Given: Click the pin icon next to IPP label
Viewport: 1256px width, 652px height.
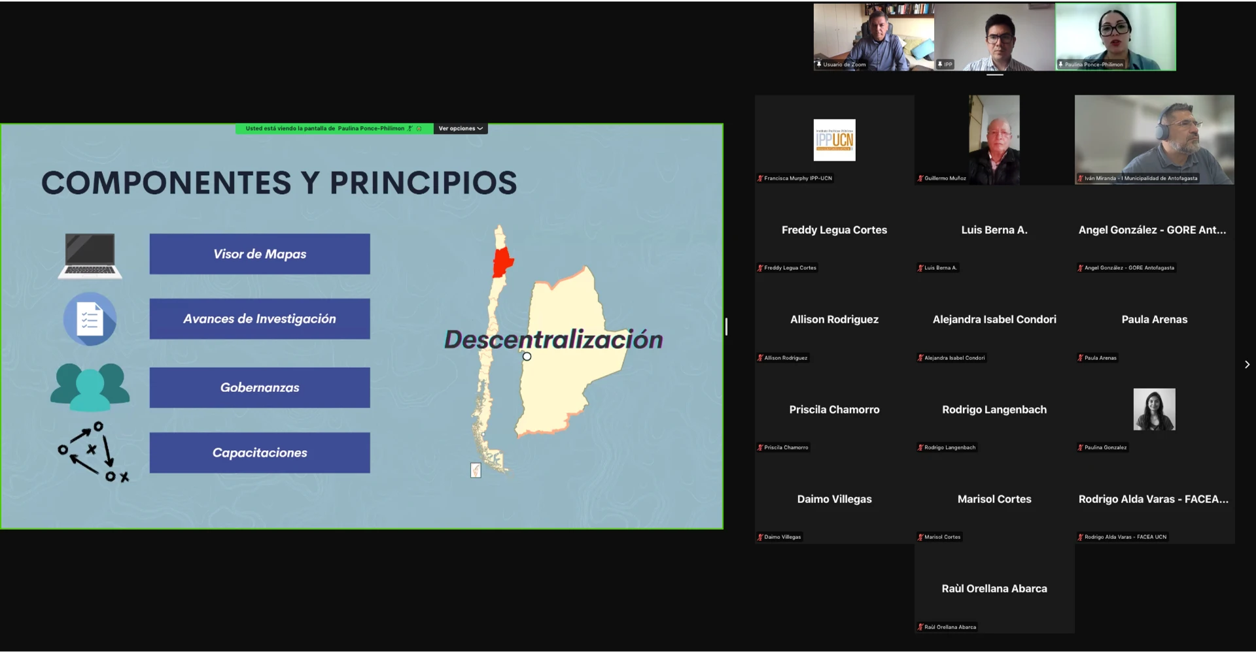Looking at the screenshot, I should tap(940, 64).
